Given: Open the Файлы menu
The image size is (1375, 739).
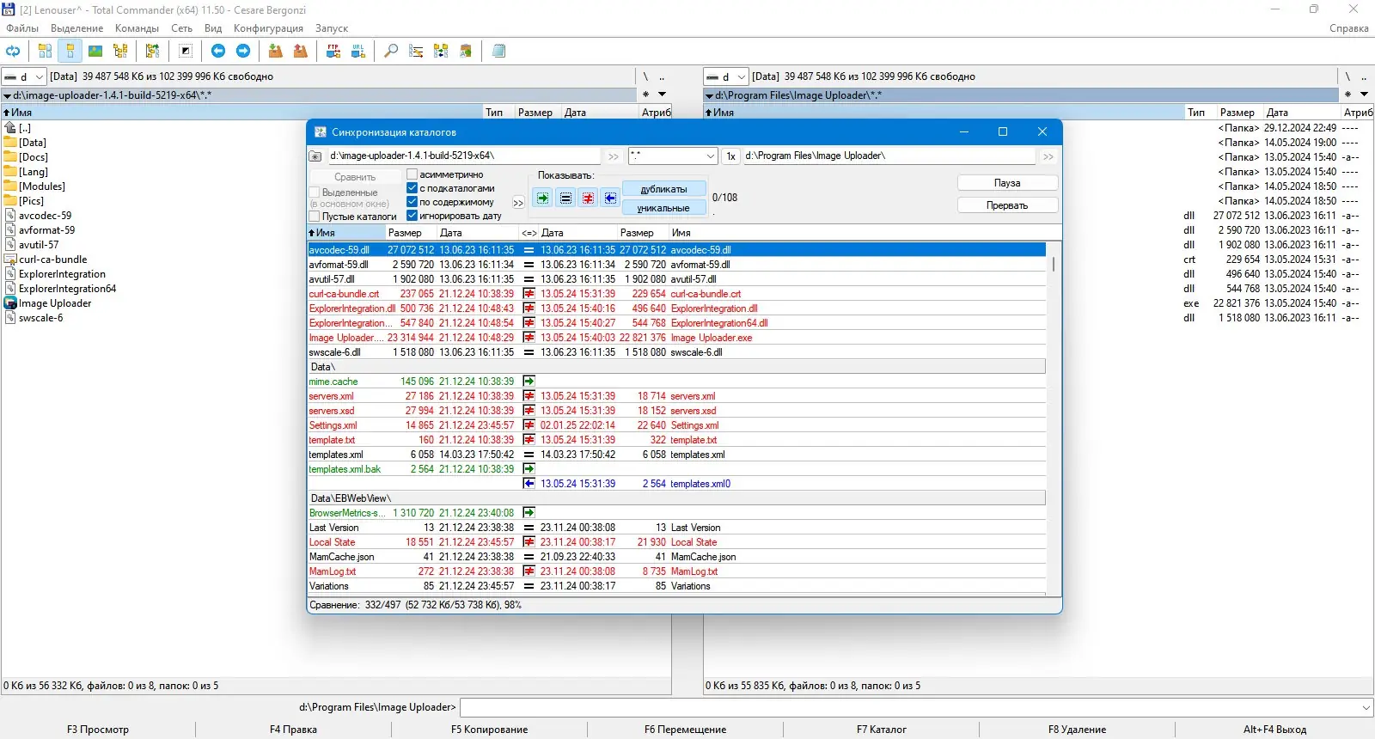Looking at the screenshot, I should pyautogui.click(x=22, y=28).
